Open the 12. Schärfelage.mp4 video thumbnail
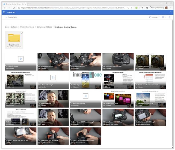This screenshot has width=175, height=150. 53,99
